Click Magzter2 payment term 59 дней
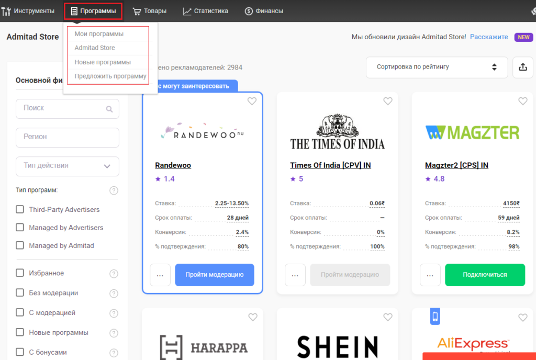Screen dimensions: 536x360 click(509, 218)
